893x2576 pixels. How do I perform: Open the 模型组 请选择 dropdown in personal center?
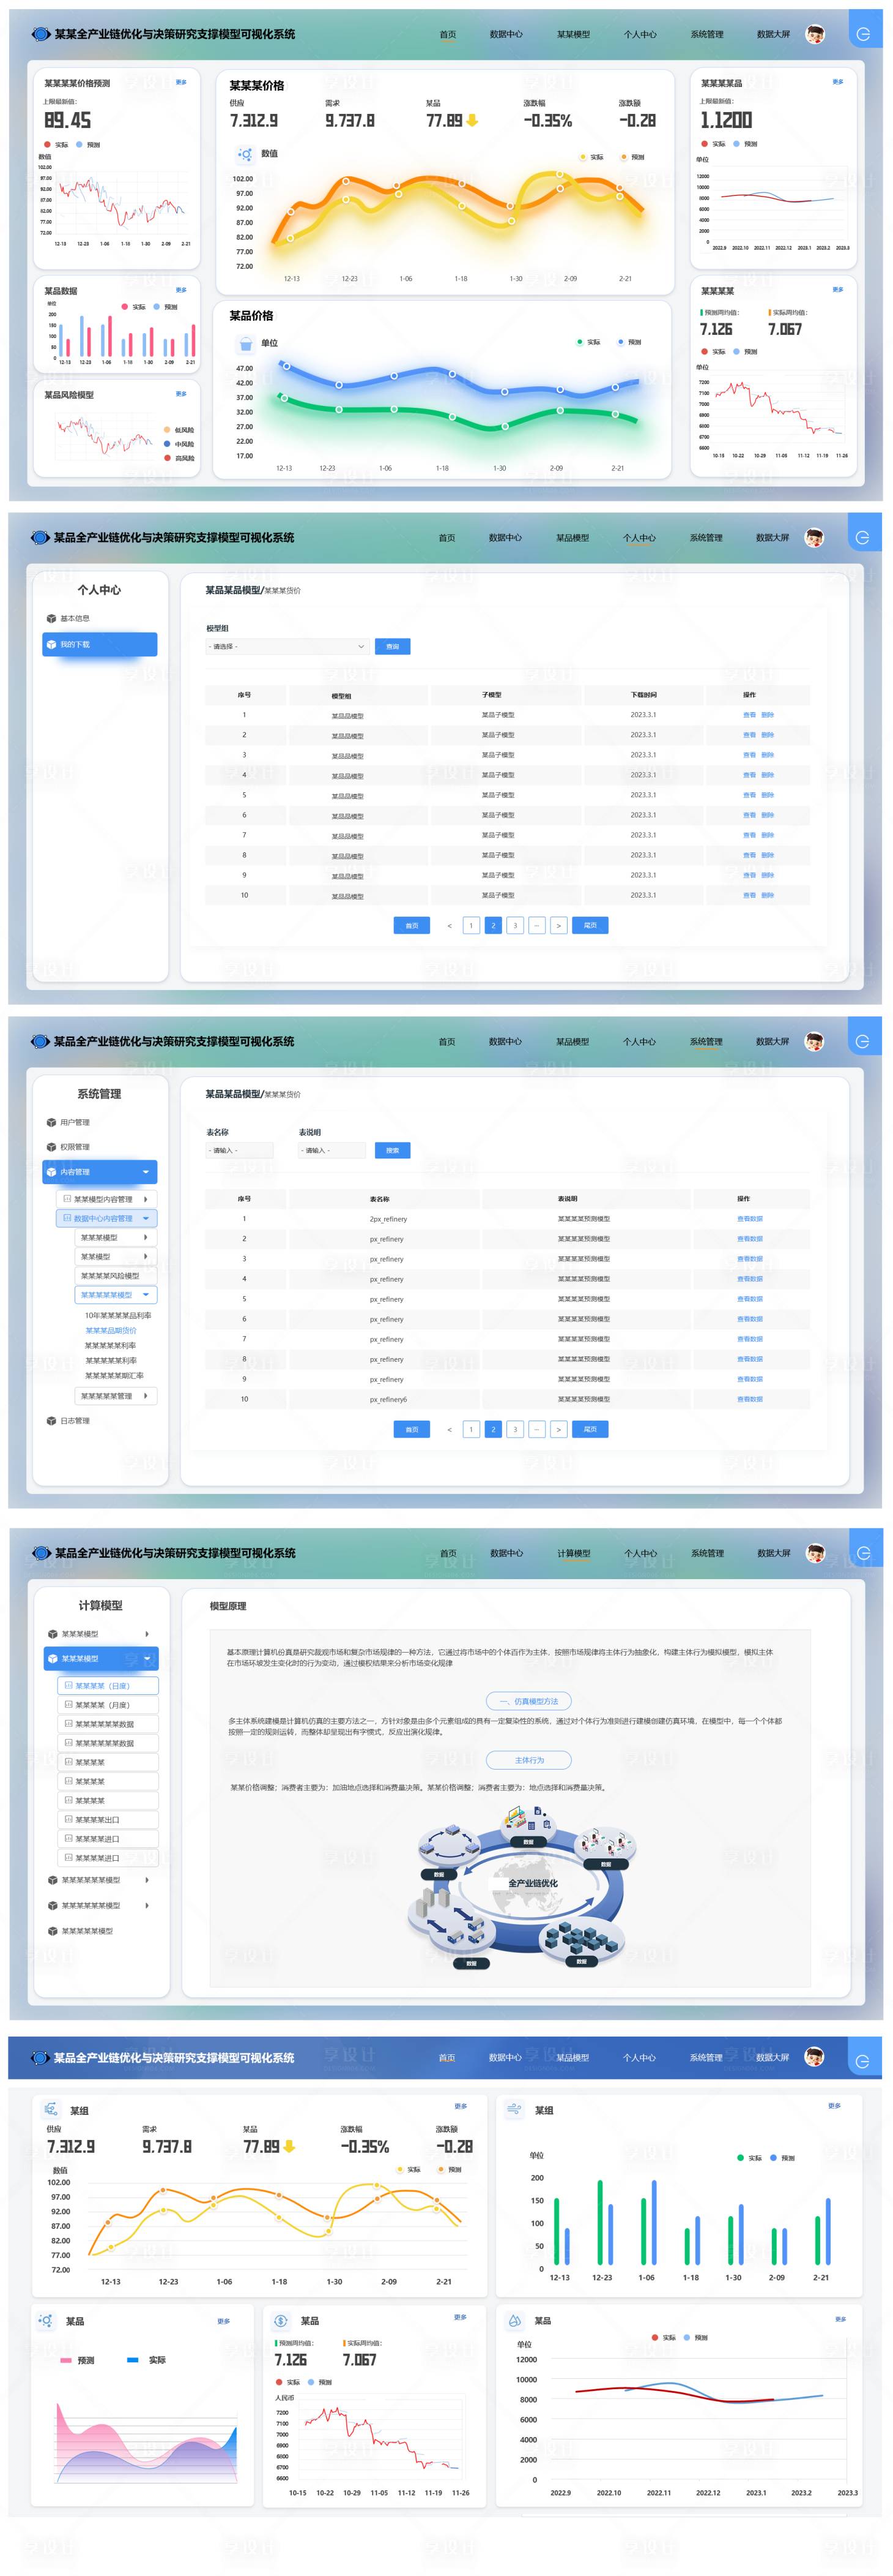click(287, 646)
